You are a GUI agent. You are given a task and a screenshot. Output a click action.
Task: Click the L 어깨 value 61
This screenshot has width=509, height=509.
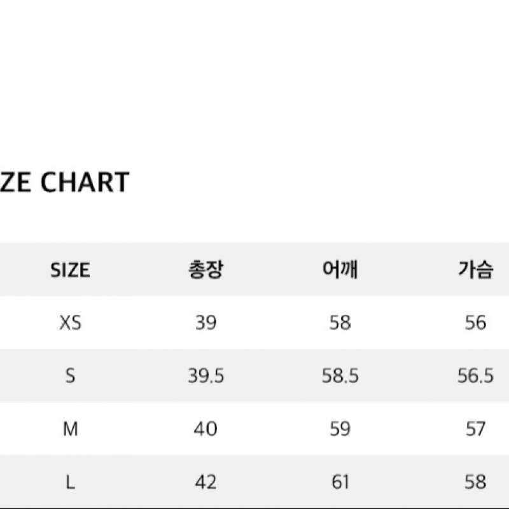(x=340, y=482)
